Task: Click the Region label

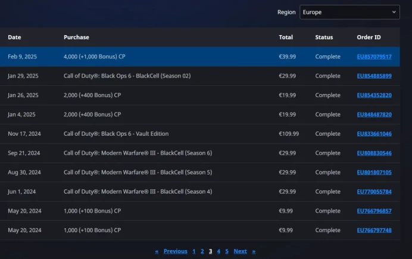Action: [x=286, y=13]
